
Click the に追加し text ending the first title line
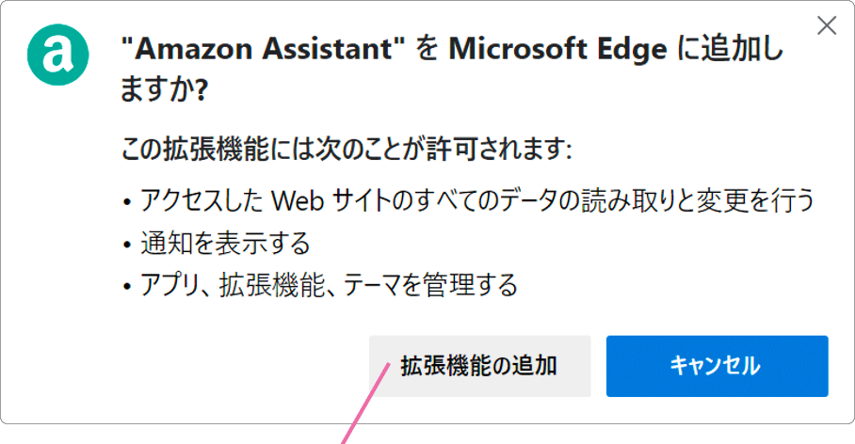(x=730, y=49)
